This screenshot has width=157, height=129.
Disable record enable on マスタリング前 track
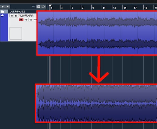tap(21, 20)
